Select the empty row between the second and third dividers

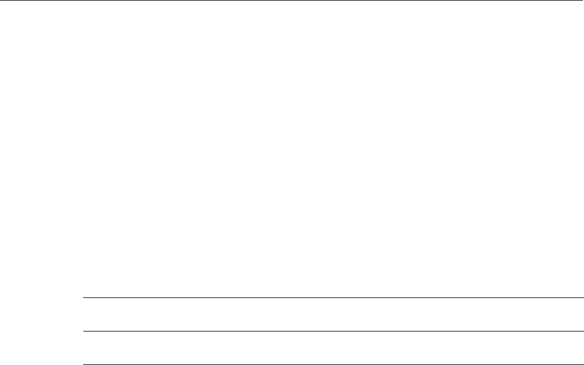point(333,348)
